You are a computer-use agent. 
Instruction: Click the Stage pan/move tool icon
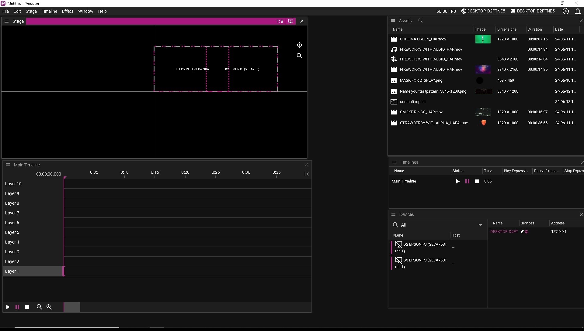click(299, 45)
